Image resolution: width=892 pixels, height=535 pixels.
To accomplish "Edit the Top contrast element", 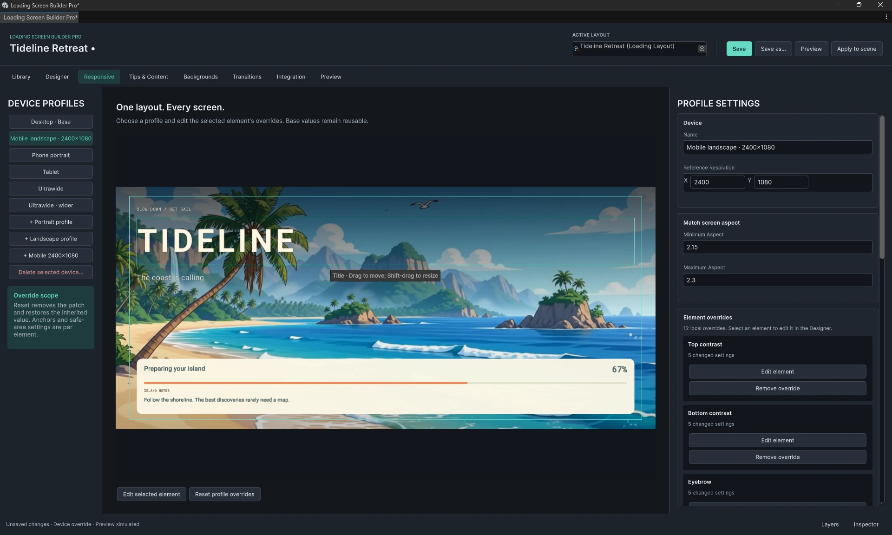I will tap(777, 372).
